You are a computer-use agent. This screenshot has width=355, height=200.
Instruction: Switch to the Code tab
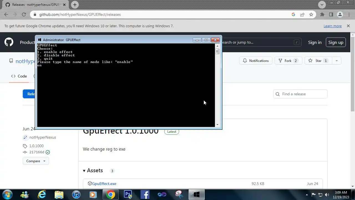[19, 76]
